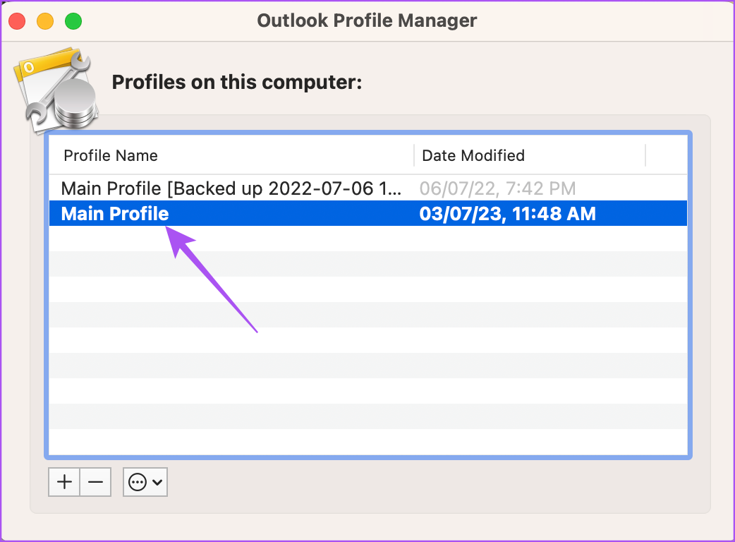Sort list by Profile Name column header
This screenshot has height=542, width=735.
[111, 155]
